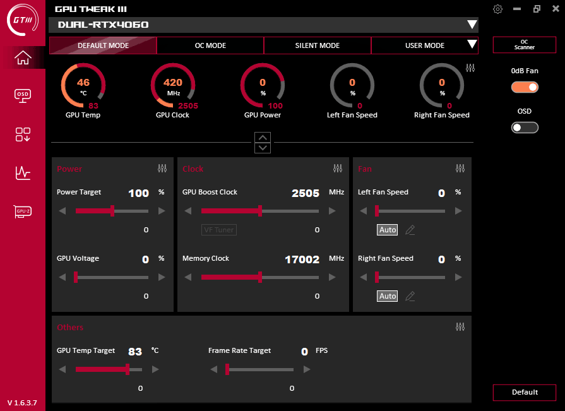565x411 pixels.
Task: Open Power panel settings icon
Action: (x=162, y=168)
